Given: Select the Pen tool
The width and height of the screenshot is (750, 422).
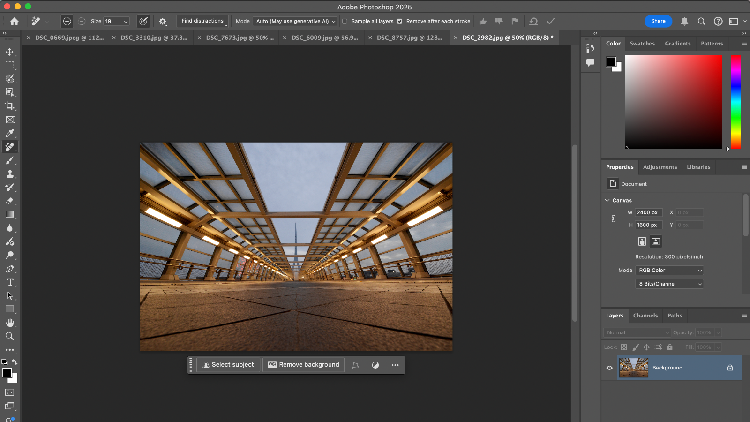Looking at the screenshot, I should tap(10, 269).
